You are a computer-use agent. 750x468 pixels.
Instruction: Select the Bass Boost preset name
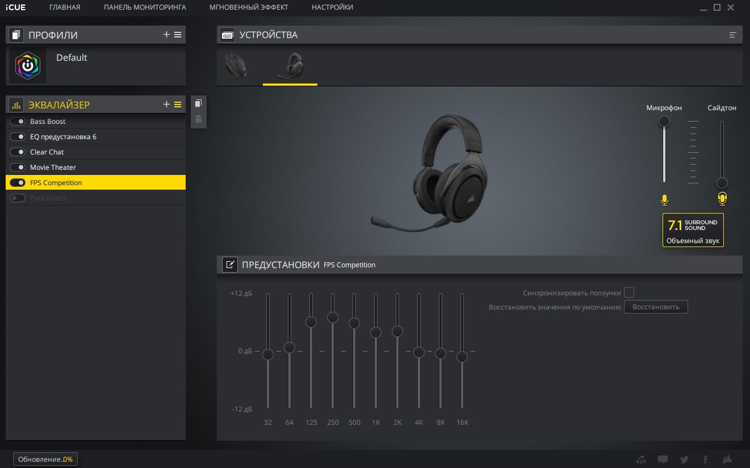[48, 122]
